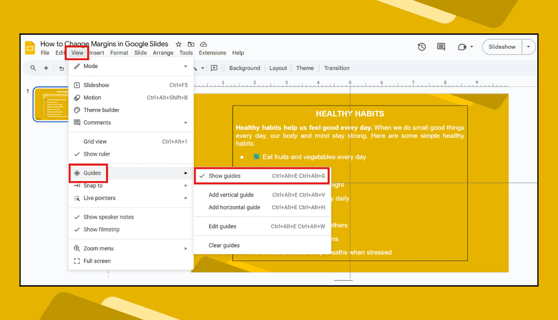Click the Background button
This screenshot has height=320, width=558.
[x=244, y=68]
